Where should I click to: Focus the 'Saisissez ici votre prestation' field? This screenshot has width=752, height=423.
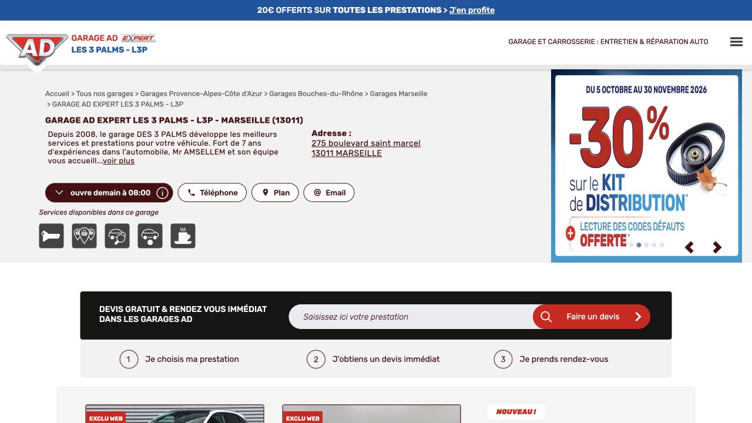411,317
